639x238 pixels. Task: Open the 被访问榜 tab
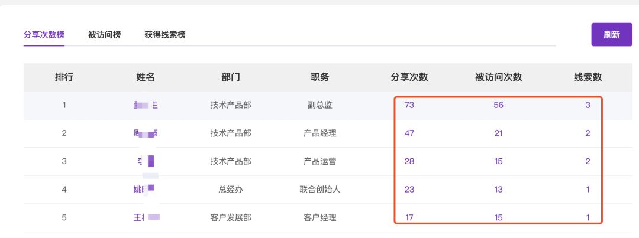point(104,35)
